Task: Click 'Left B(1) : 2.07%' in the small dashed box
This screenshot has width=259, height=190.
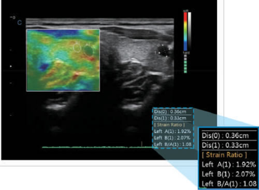Action: tap(172, 138)
